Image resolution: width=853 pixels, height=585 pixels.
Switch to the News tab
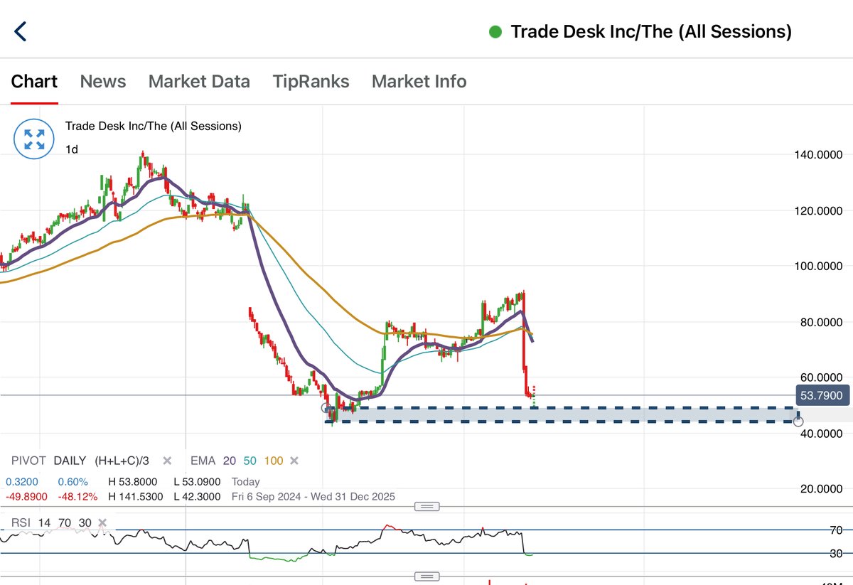click(103, 82)
